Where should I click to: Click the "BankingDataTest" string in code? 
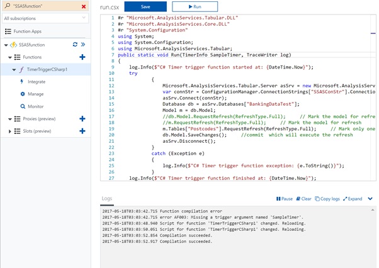pos(271,104)
